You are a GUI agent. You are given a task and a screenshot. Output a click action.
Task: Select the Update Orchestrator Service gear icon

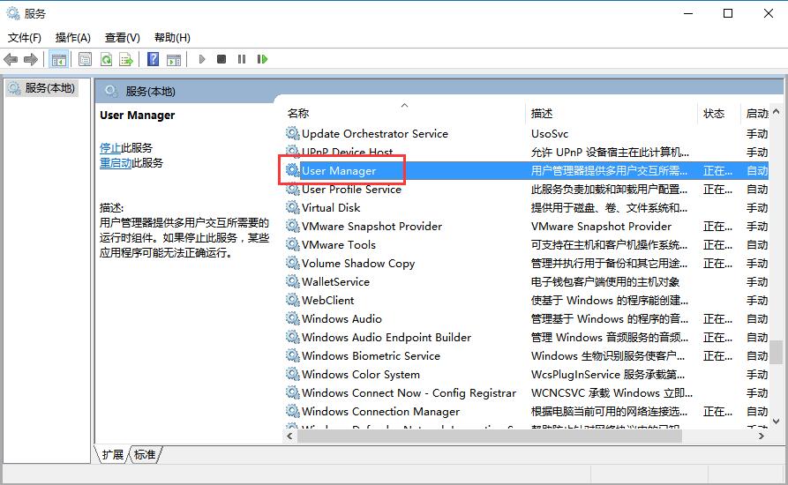tap(292, 133)
